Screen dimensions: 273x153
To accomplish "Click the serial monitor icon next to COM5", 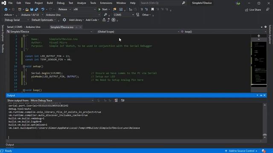I will [x=137, y=15].
